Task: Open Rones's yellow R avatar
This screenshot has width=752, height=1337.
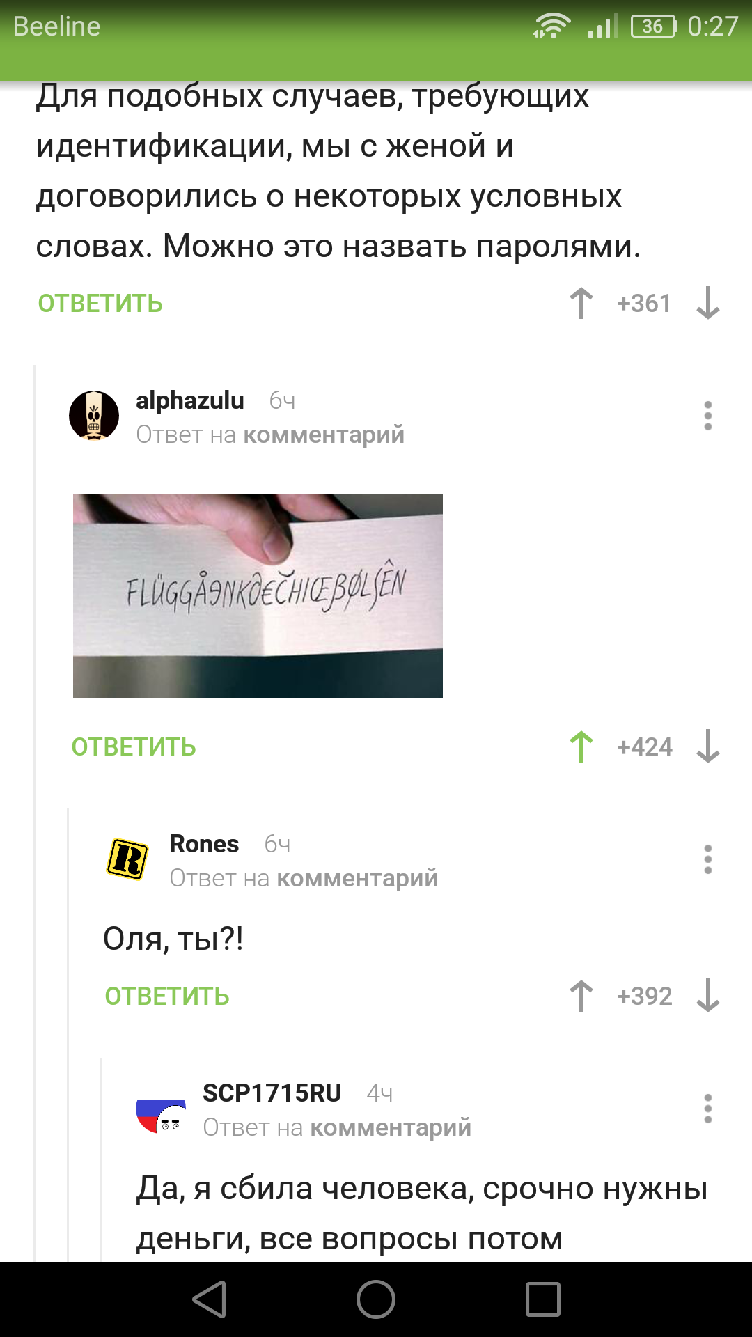Action: (x=127, y=859)
